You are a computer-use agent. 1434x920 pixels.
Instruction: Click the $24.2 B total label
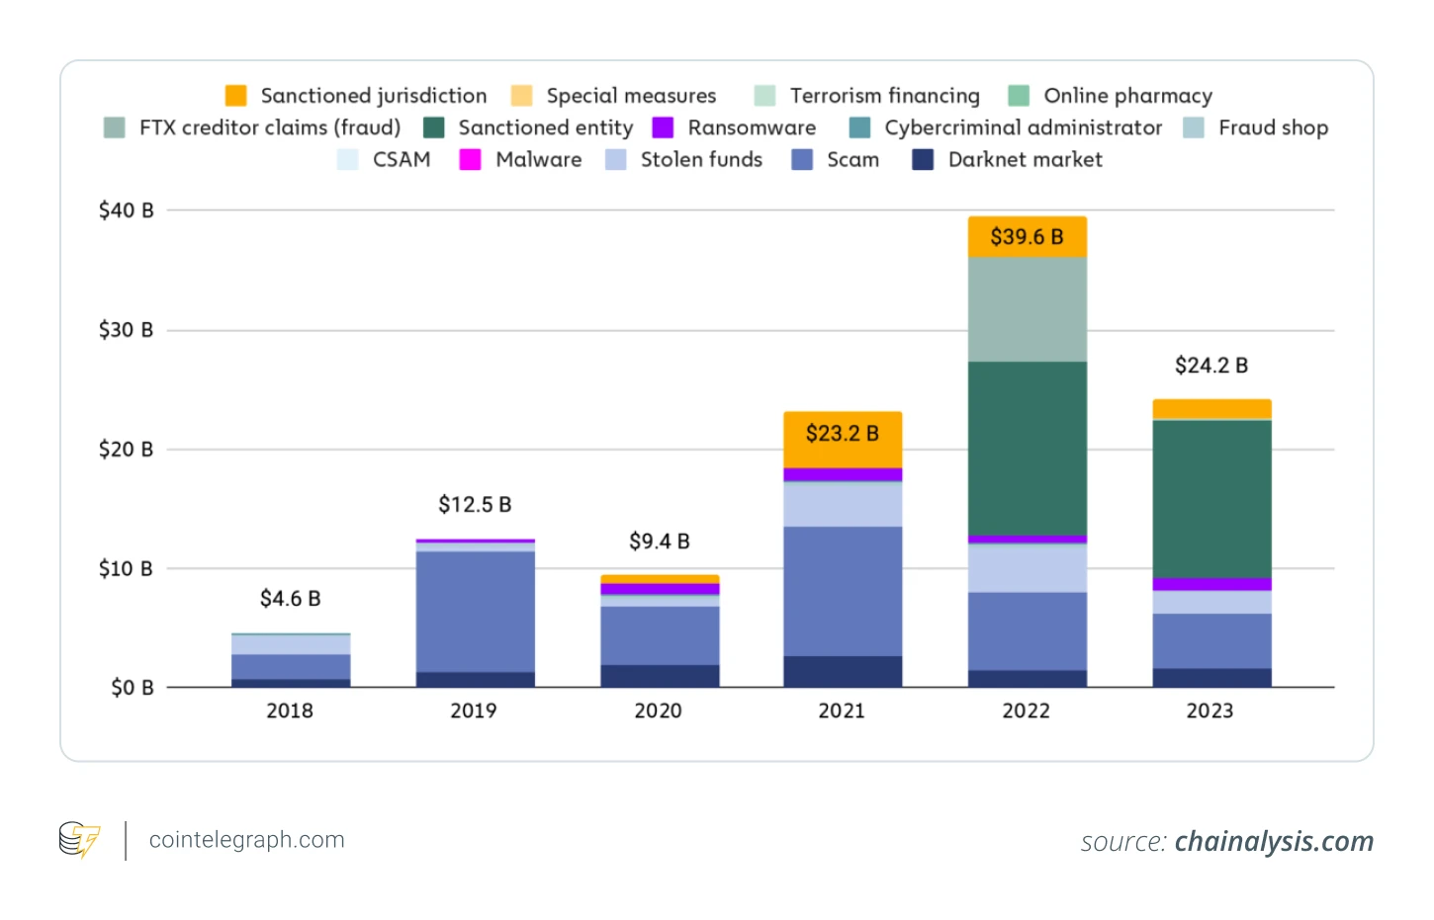(1210, 366)
